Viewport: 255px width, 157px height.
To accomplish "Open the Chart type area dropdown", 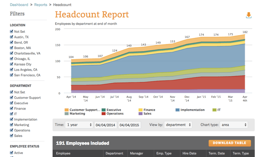I will click(x=234, y=125).
